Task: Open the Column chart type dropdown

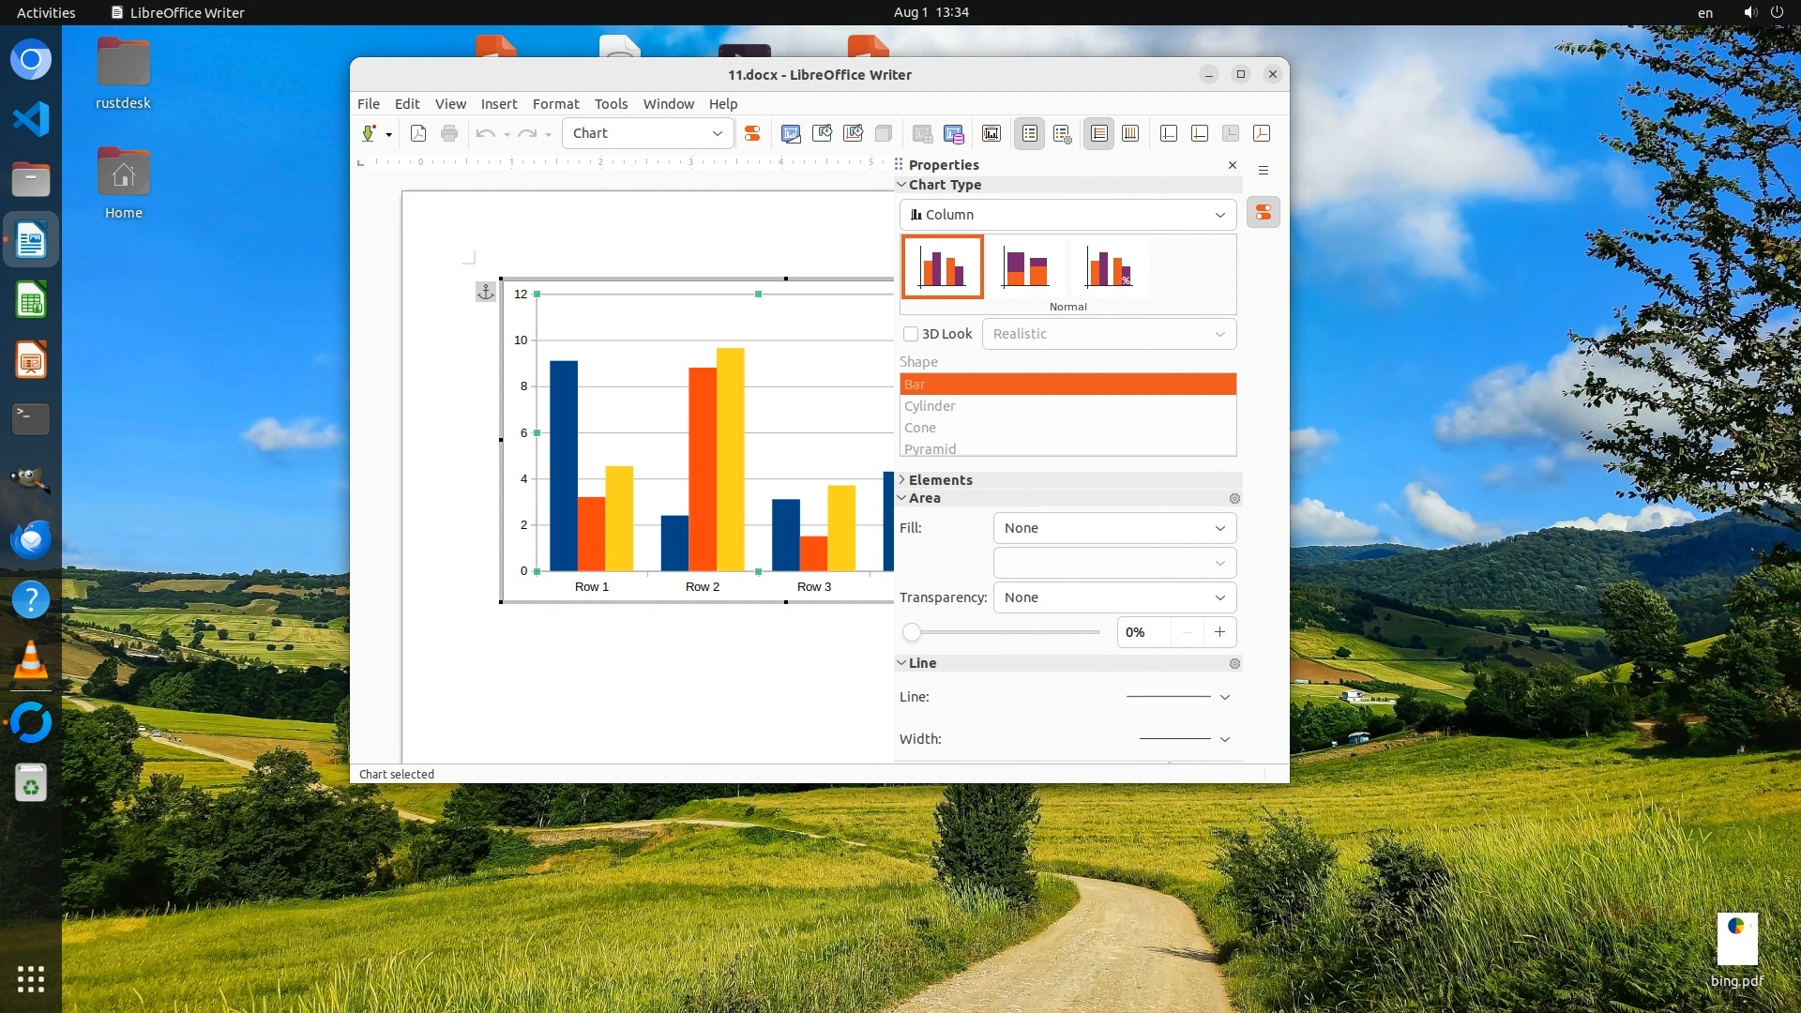Action: [x=1067, y=215]
